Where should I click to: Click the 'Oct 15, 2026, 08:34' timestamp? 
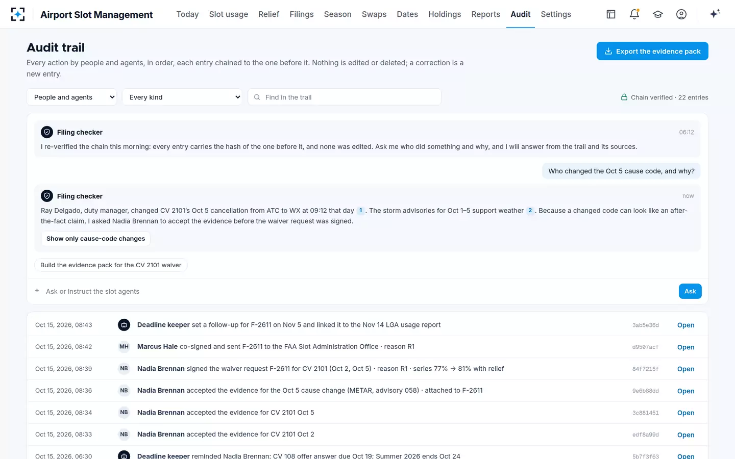(x=64, y=413)
